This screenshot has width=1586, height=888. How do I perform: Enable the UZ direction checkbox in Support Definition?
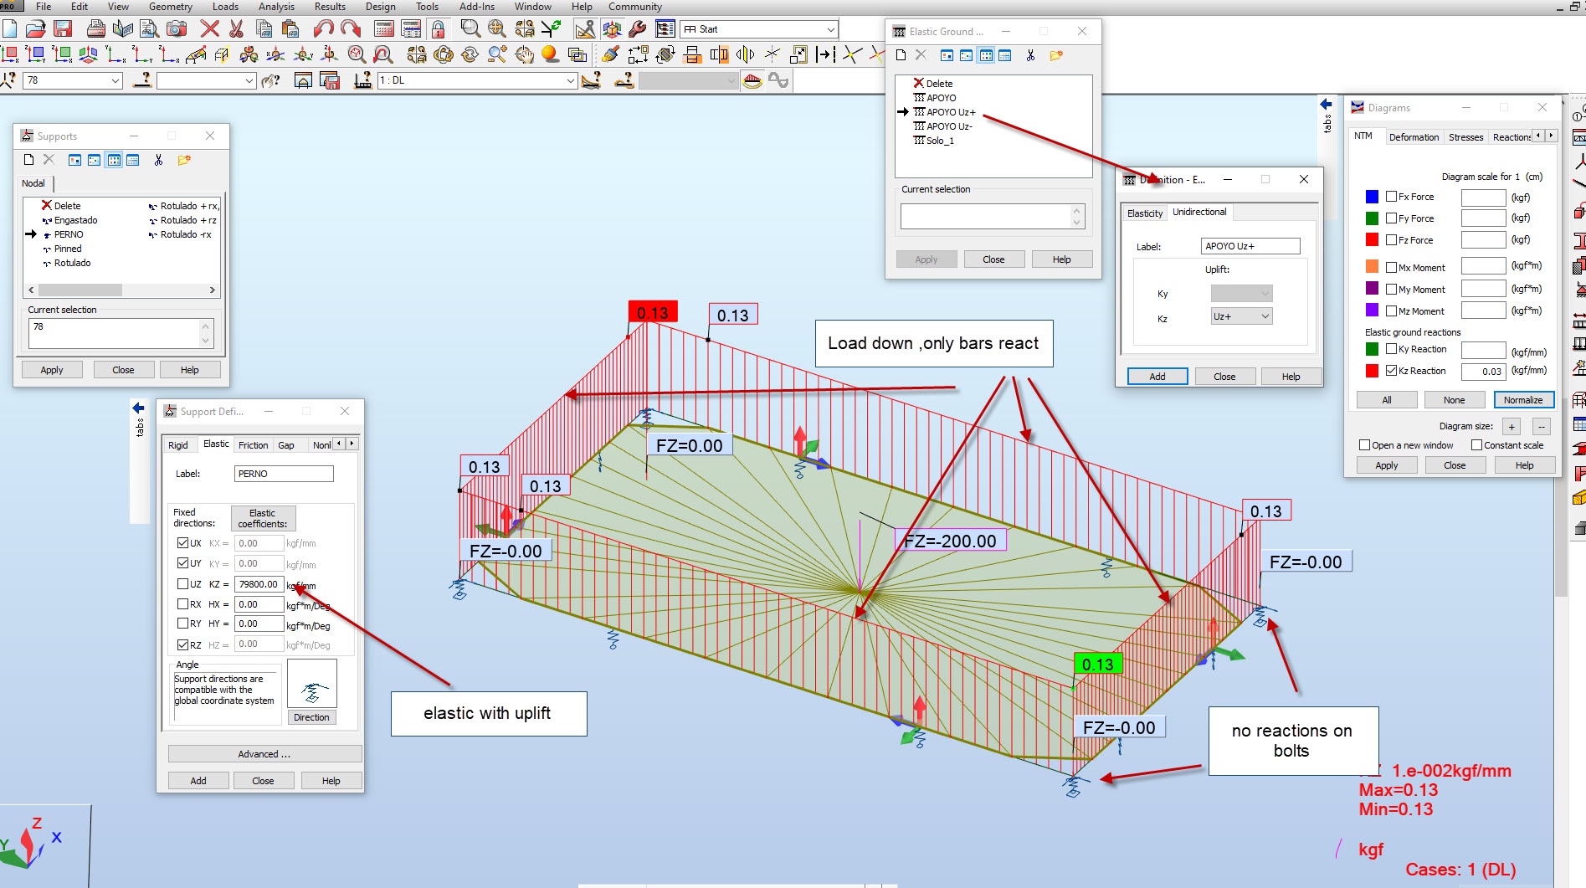tap(183, 583)
